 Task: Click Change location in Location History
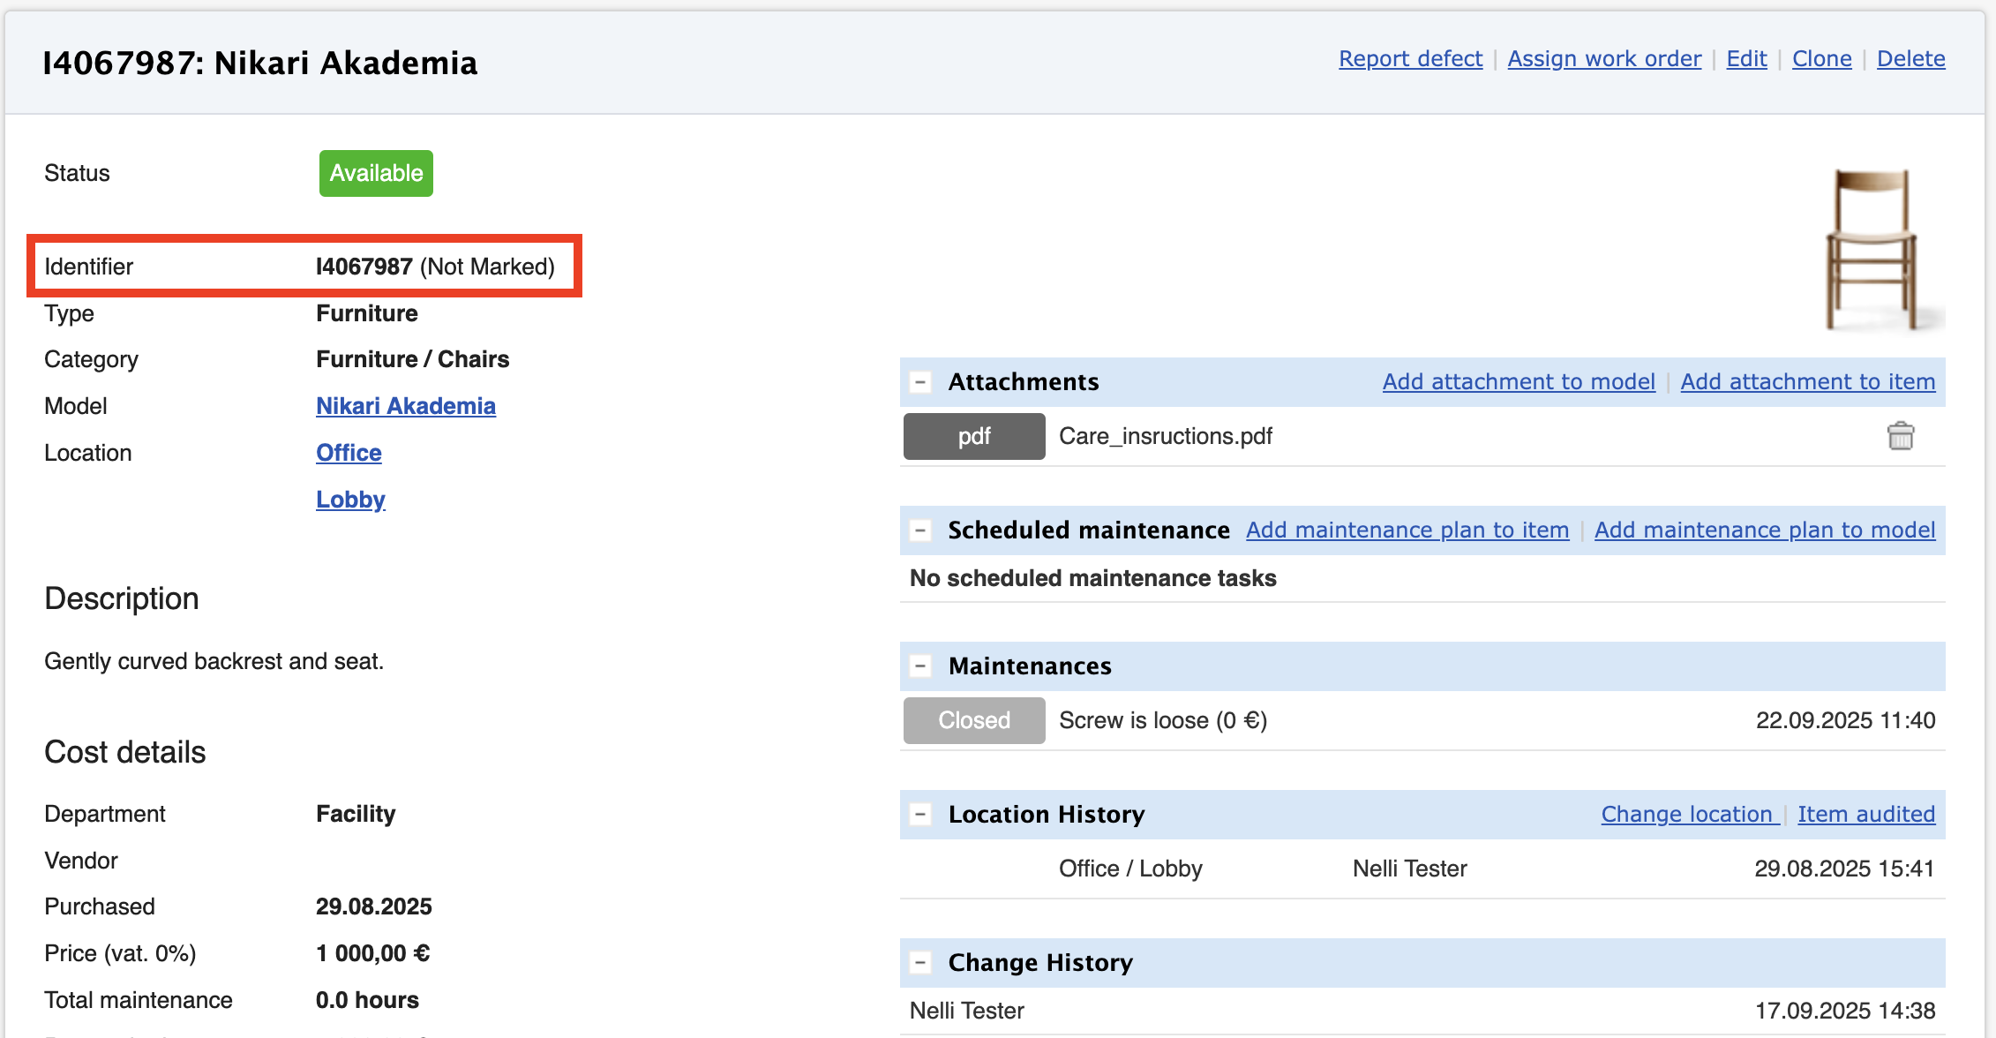pos(1686,815)
